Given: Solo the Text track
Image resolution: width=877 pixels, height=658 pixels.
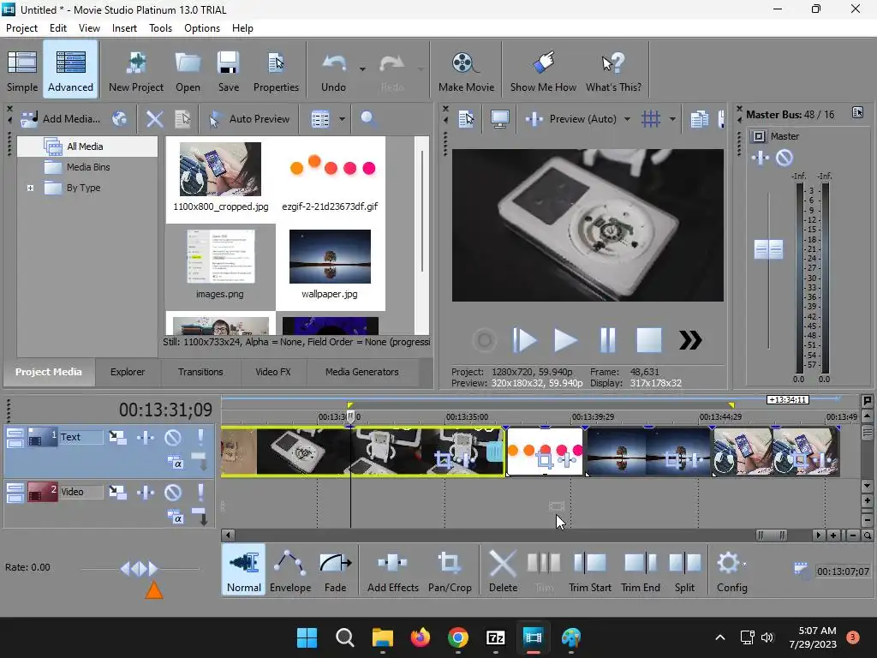Looking at the screenshot, I should 200,437.
